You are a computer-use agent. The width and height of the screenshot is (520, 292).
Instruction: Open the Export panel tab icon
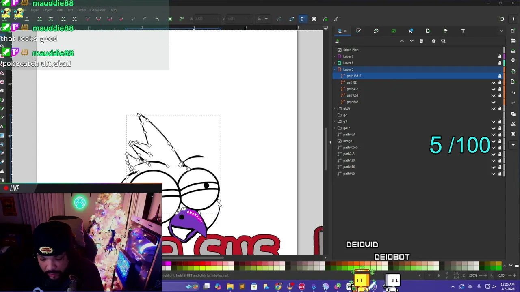(x=428, y=31)
